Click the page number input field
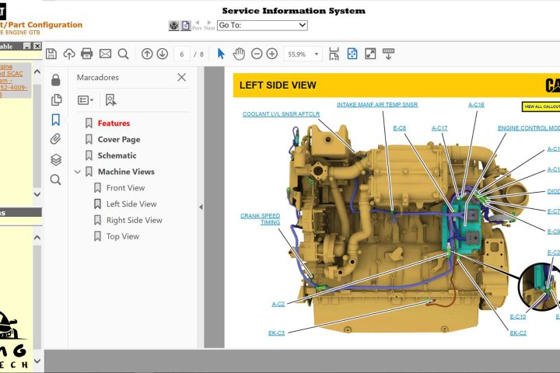This screenshot has width=560, height=373. click(182, 54)
